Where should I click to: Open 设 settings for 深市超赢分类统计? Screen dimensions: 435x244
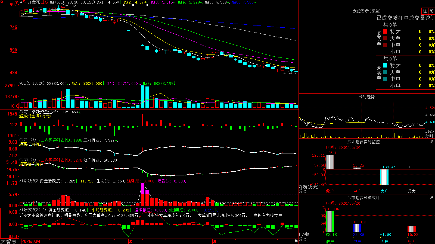(x=431, y=198)
